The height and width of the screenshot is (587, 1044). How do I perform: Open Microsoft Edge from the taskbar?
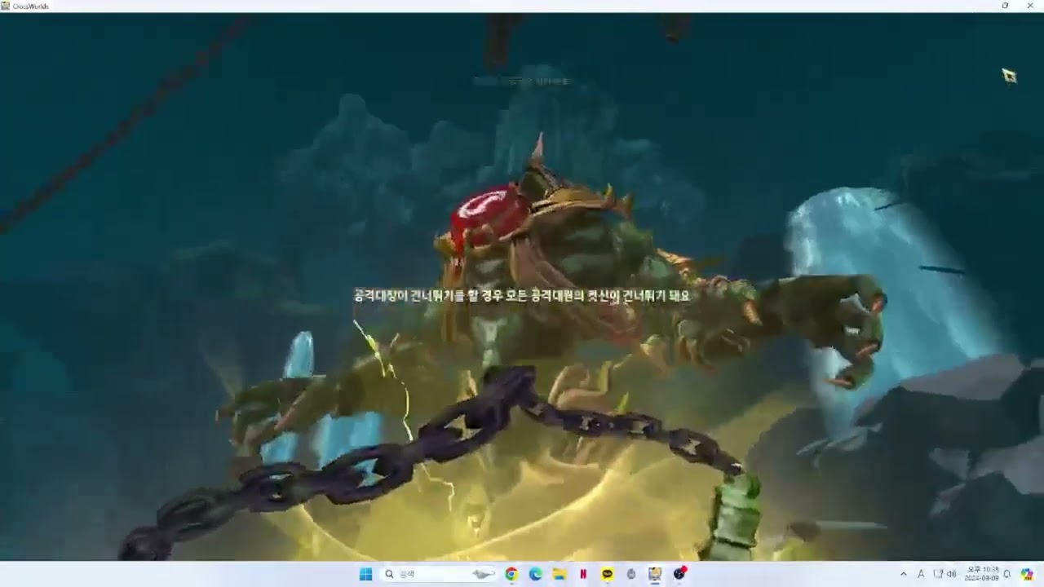535,574
